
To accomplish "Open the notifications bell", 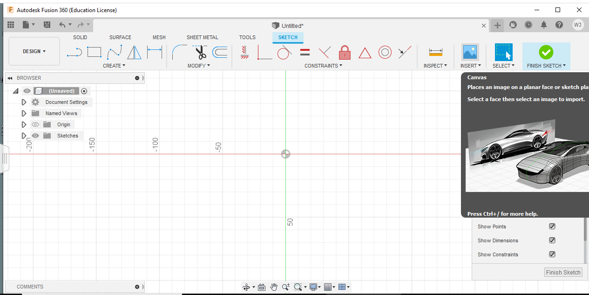I will tap(544, 25).
